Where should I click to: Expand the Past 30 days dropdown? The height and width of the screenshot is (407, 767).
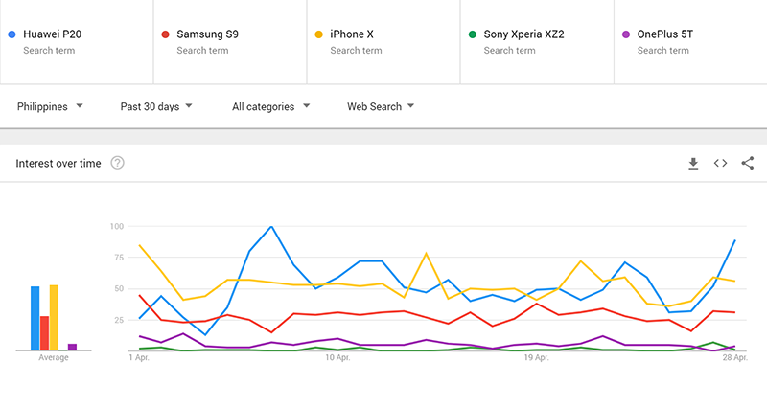click(x=156, y=106)
